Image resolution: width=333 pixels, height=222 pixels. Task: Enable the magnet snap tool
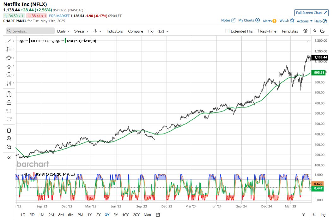tap(9, 94)
